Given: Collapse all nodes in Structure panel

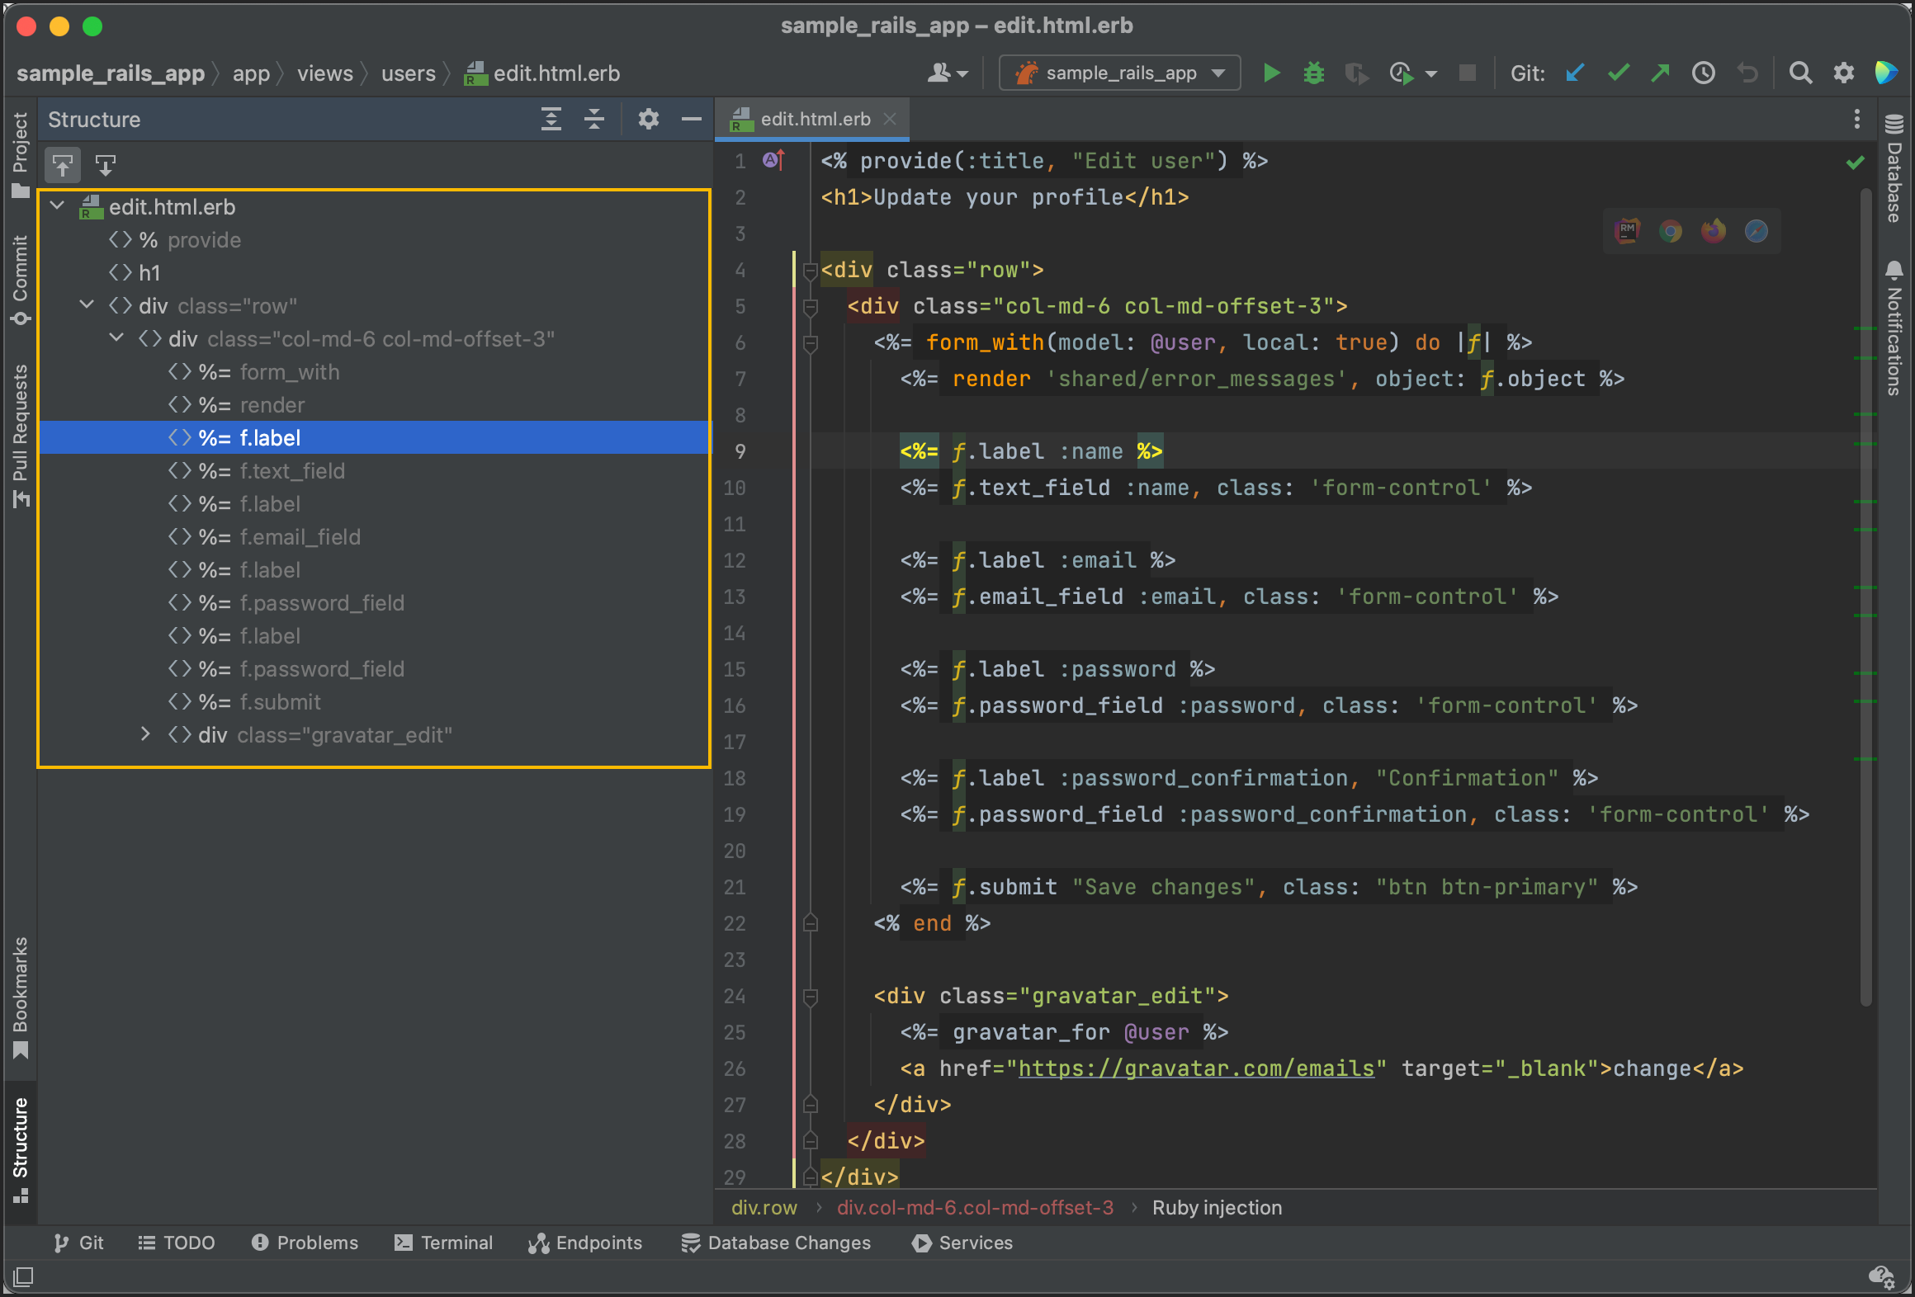Looking at the screenshot, I should click(x=593, y=120).
